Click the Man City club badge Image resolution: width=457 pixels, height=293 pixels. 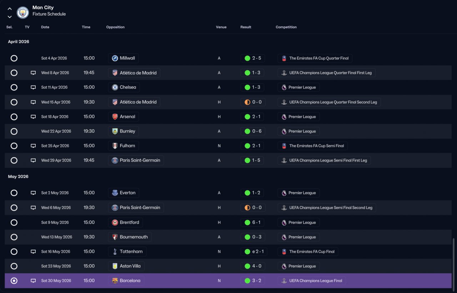coord(23,13)
